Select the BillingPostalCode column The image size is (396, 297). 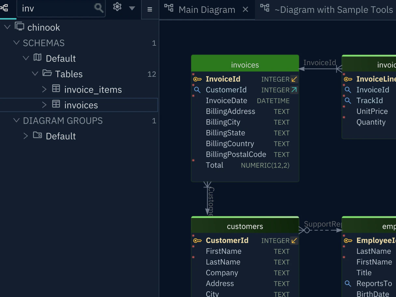click(236, 154)
